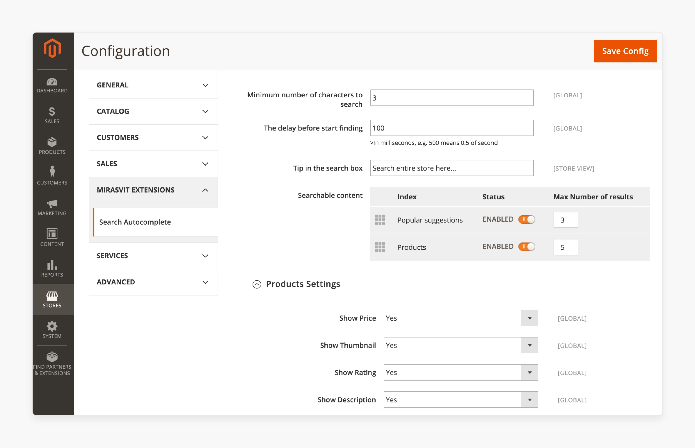The width and height of the screenshot is (695, 448).
Task: Click the Searchable content label
Action: [x=330, y=196]
